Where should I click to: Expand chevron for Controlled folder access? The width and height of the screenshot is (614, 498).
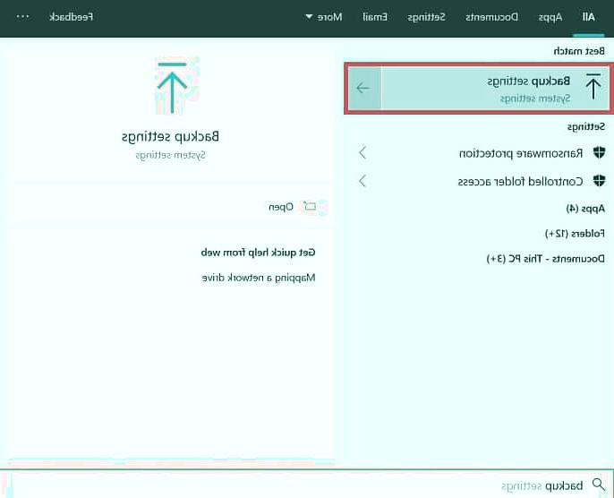click(x=362, y=181)
